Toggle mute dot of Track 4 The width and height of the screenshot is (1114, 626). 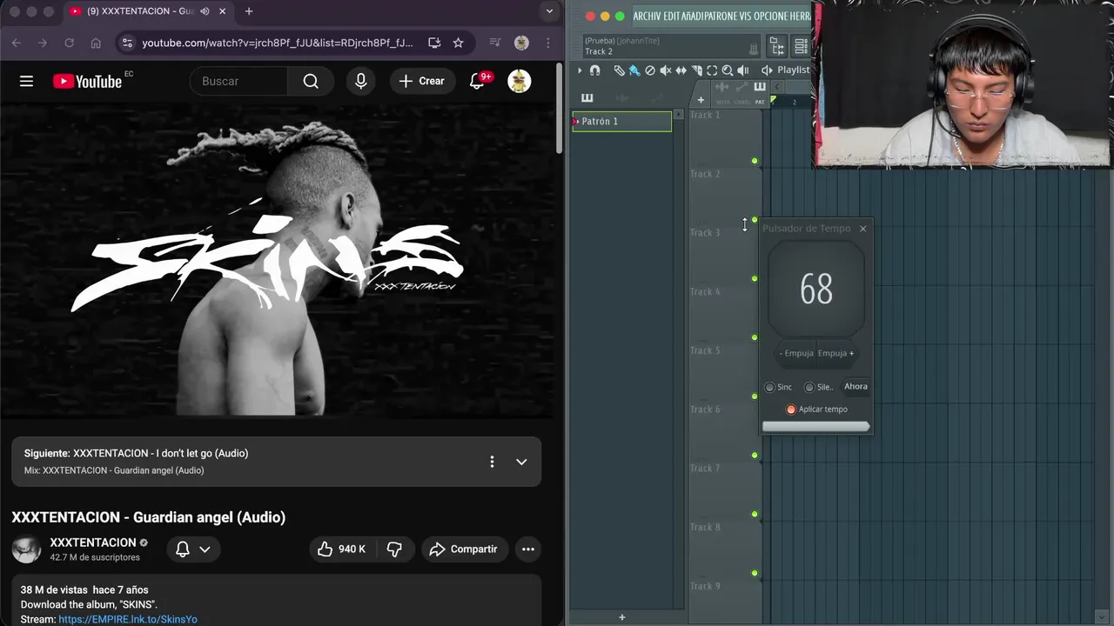[x=755, y=337]
